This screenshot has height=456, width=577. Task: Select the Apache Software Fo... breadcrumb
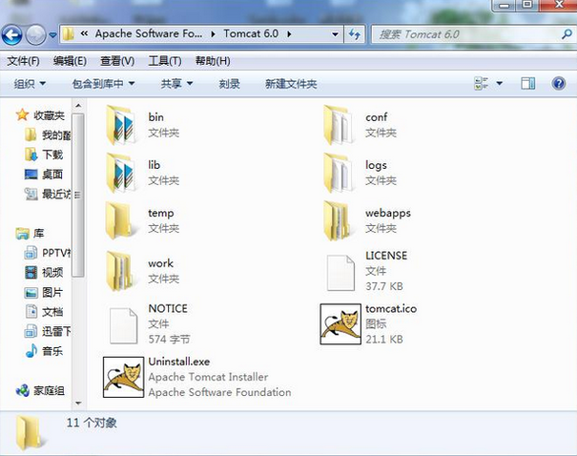point(149,33)
